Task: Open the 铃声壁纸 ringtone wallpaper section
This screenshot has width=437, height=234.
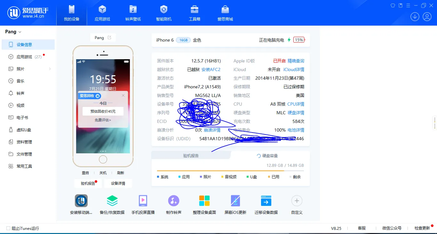Action: coord(133,13)
